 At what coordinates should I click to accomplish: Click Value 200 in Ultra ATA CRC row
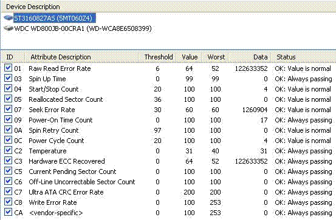(189, 192)
